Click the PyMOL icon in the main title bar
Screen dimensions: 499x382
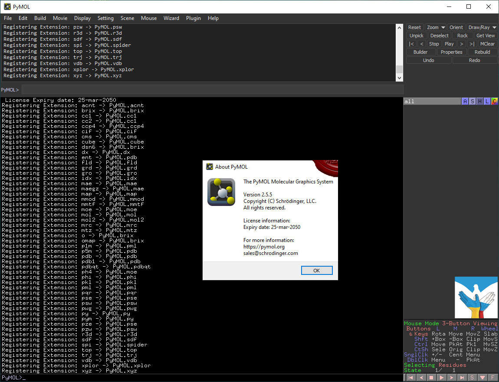coord(7,7)
